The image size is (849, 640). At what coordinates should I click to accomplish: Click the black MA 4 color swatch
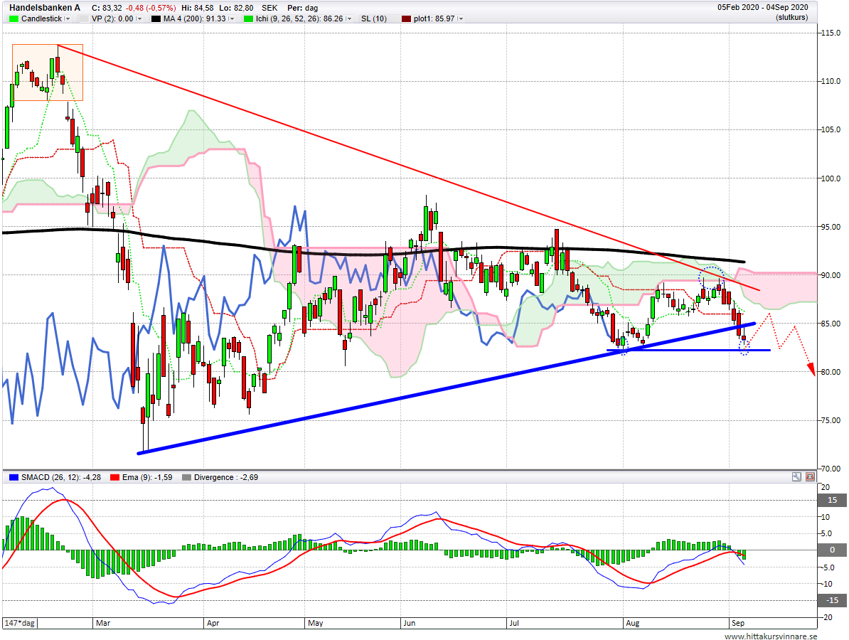(x=156, y=18)
